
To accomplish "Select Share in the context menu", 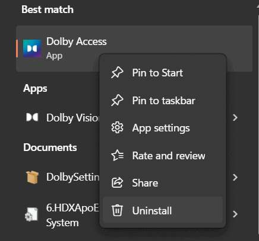I will coord(163,183).
